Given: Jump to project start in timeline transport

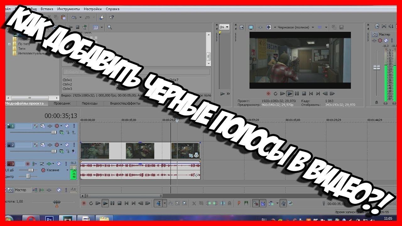Looking at the screenshot, I should coord(127,203).
